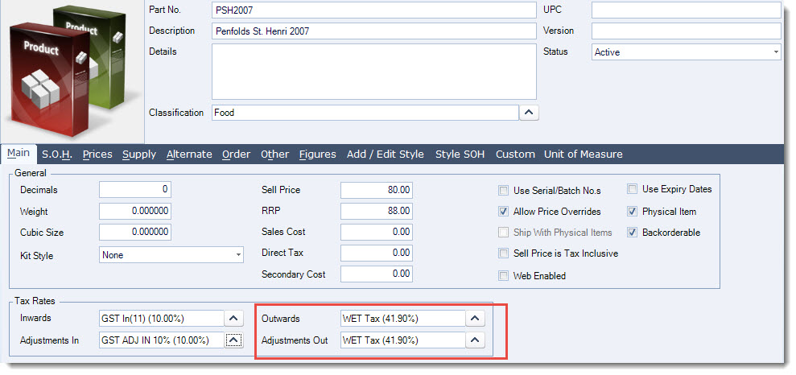Click the Adjustments In GST ADJ field
The image size is (796, 375).
tap(162, 340)
